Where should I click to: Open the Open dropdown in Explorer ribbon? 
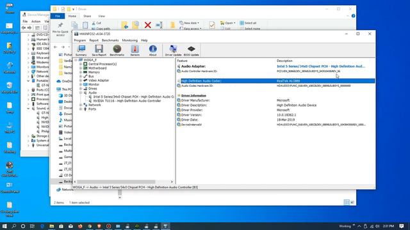pos(228,23)
